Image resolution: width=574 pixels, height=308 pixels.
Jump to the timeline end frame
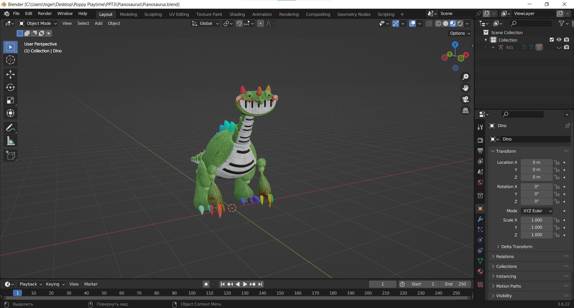coord(260,284)
